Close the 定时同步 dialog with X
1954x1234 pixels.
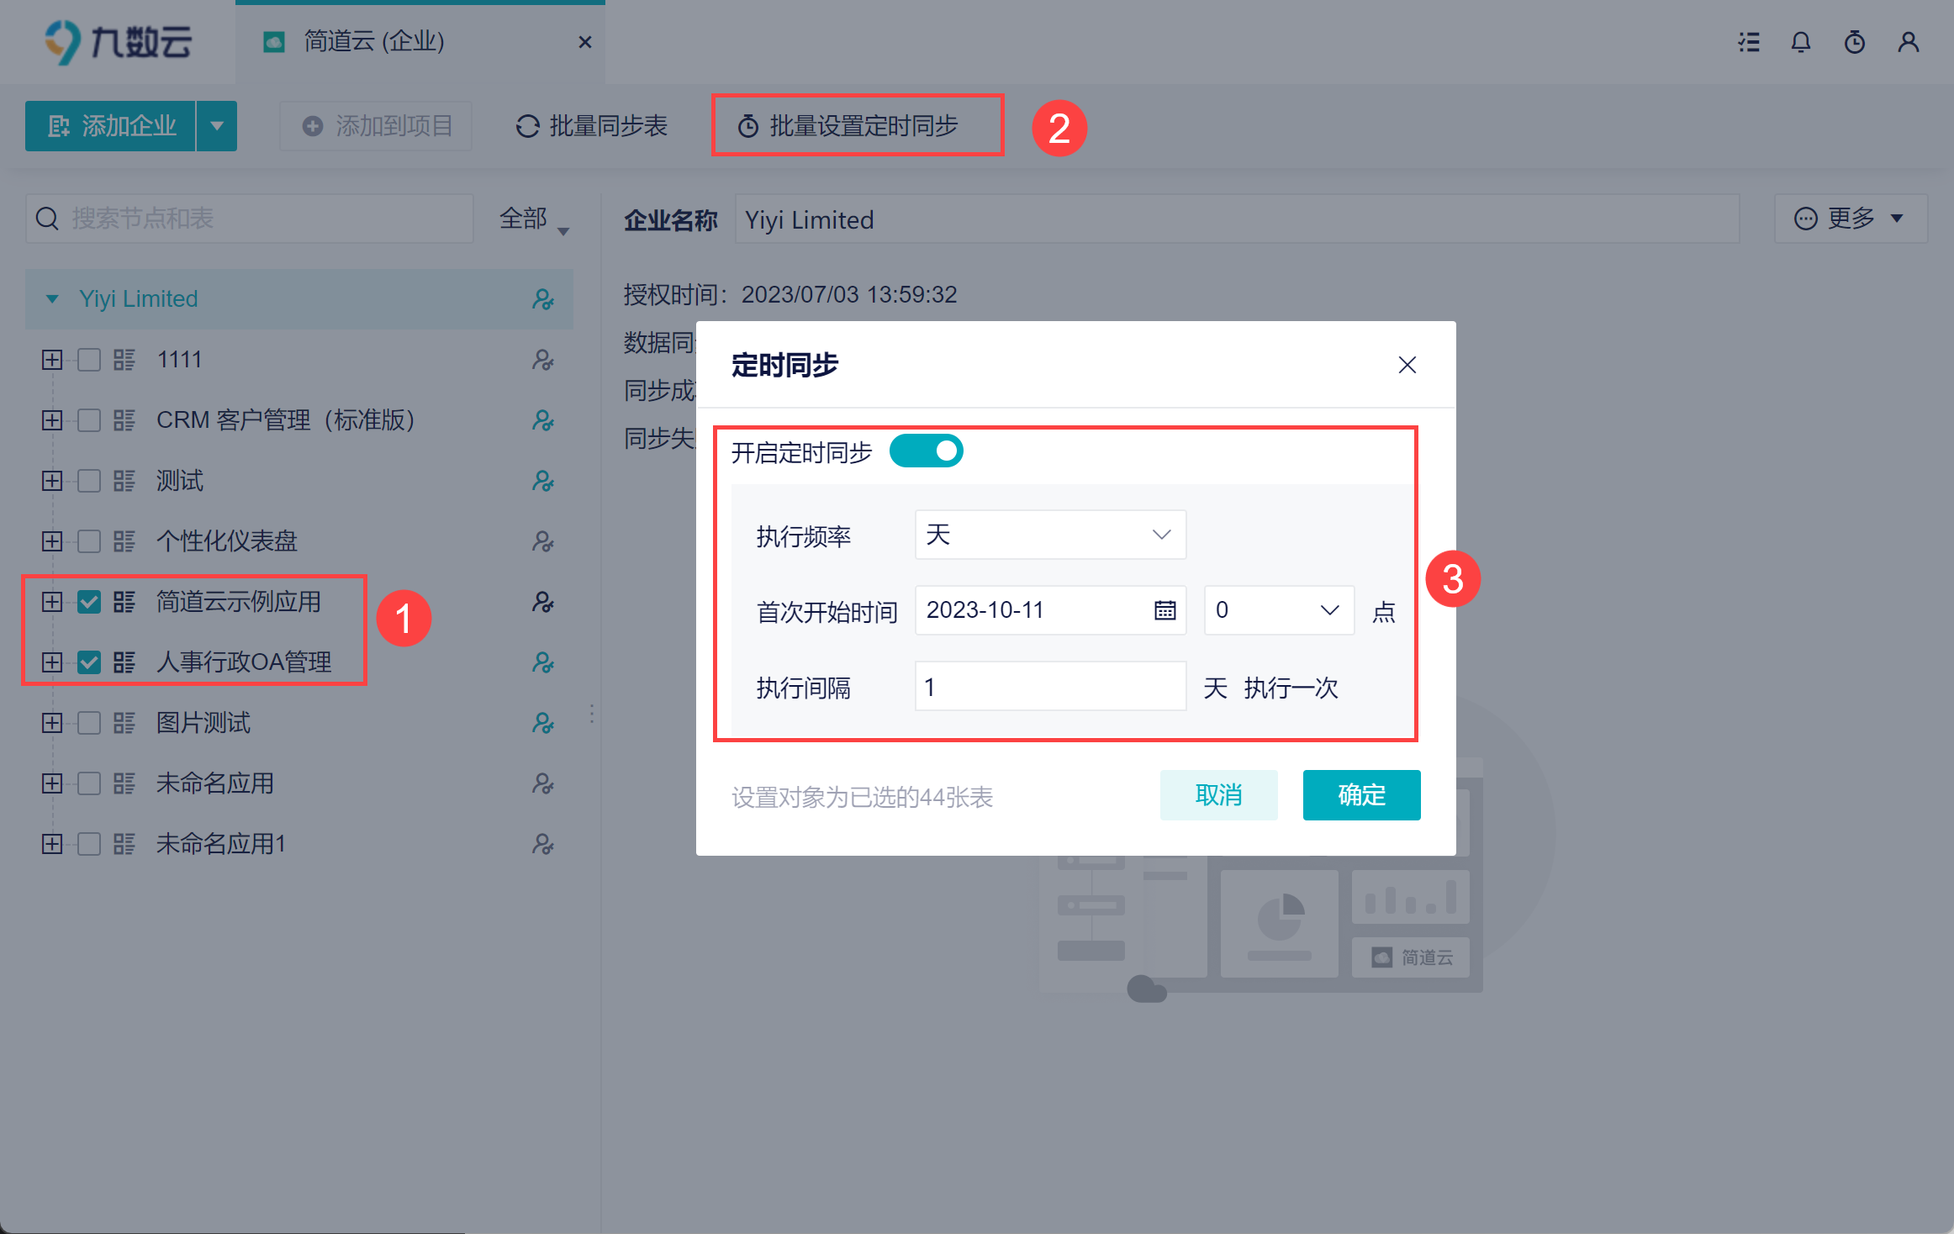[x=1407, y=365]
